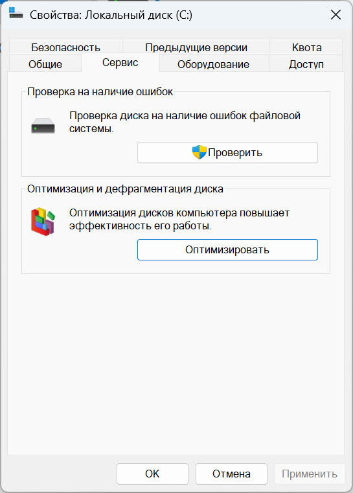Select the Сервис tab
Image resolution: width=353 pixels, height=493 pixels.
tap(120, 63)
